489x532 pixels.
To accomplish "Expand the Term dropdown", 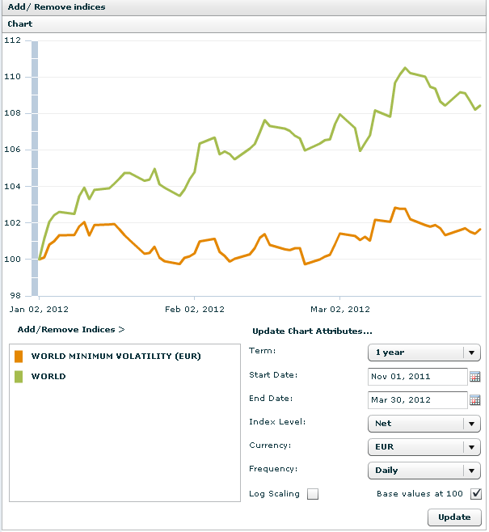I will (x=470, y=353).
